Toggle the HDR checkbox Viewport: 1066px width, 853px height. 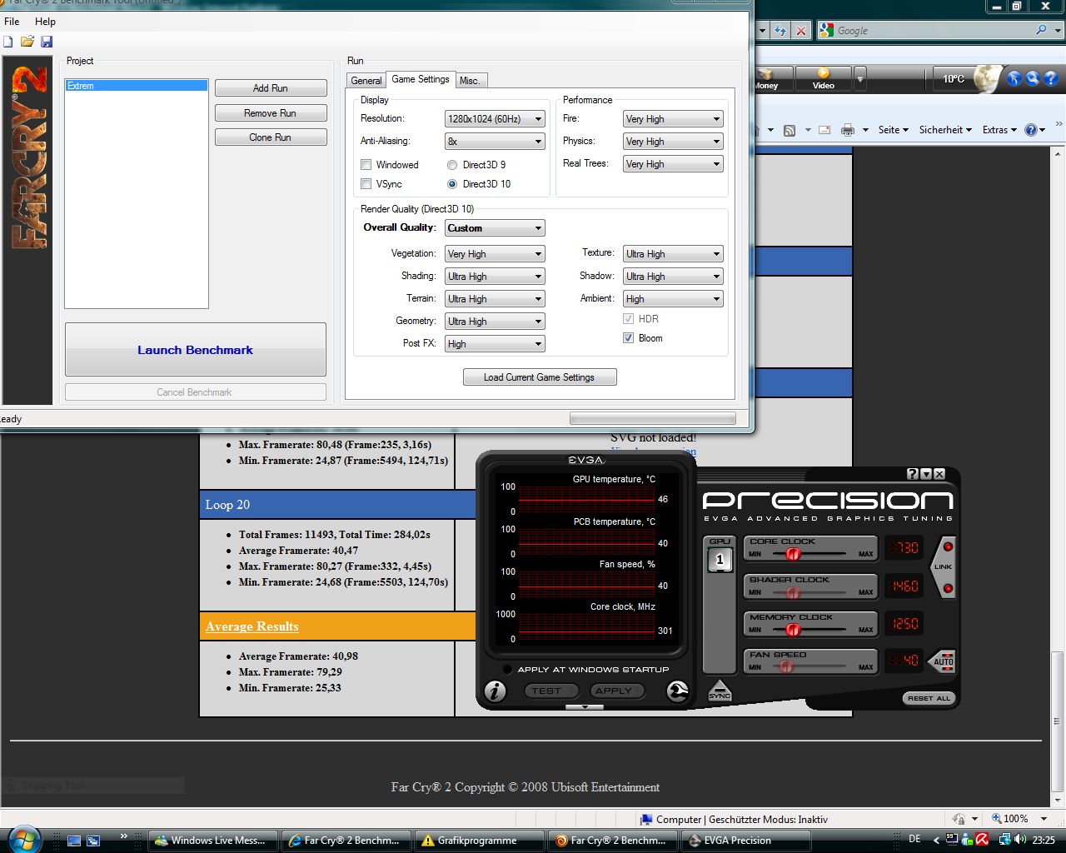click(629, 319)
